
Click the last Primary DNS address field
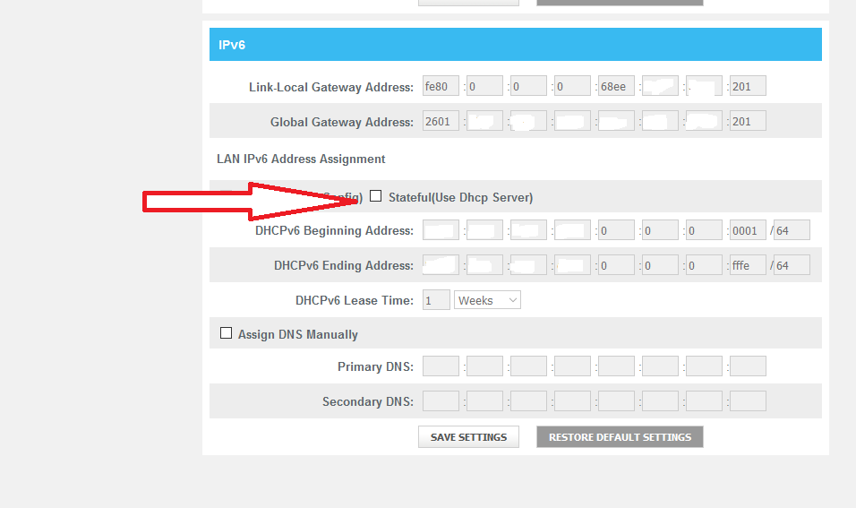[x=748, y=366]
